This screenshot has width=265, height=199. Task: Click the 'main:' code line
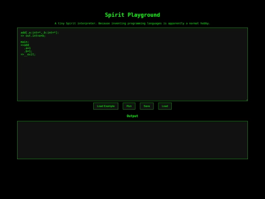coord(25,42)
